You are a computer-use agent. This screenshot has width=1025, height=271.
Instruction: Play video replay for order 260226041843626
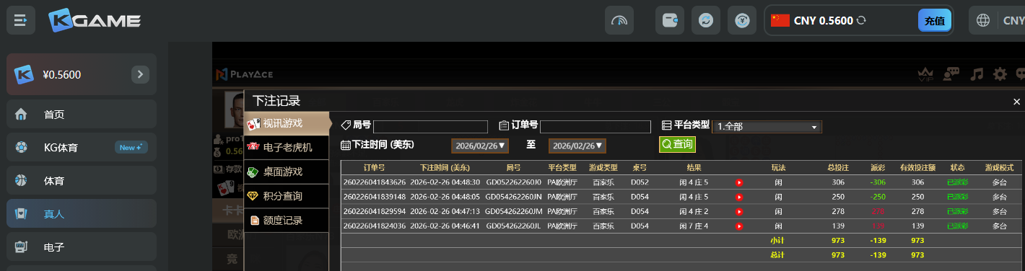(739, 182)
